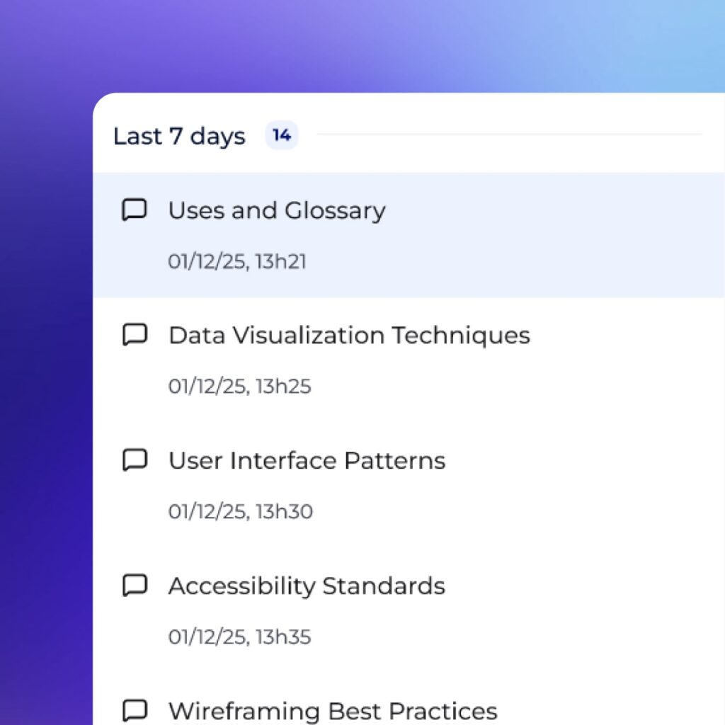Click the 01/12/25, 13h25 timestamp
This screenshot has height=725, width=725.
click(x=239, y=387)
